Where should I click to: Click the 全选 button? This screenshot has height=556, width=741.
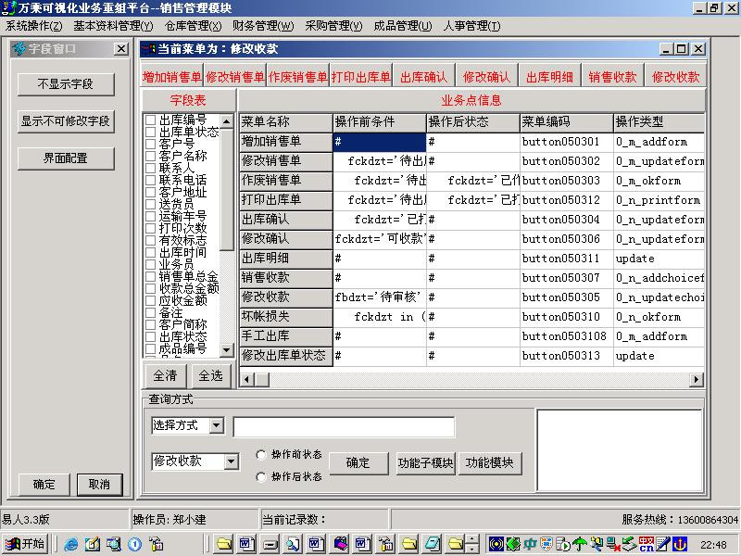(x=210, y=376)
